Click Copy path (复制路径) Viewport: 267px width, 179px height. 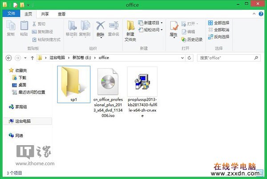(x=42, y=32)
